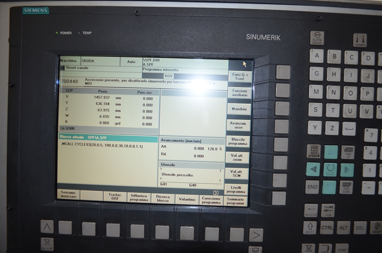Tap hardware key beside Mandrini softkey
The width and height of the screenshot is (382, 253).
[x=282, y=108]
